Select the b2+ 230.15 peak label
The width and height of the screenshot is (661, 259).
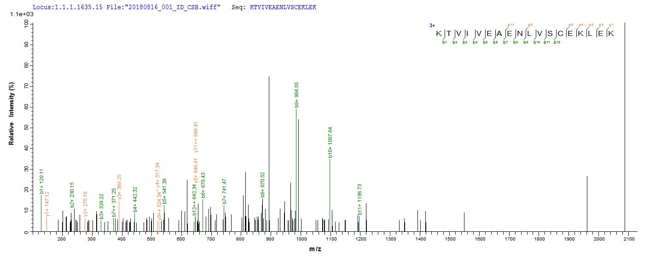(x=72, y=194)
